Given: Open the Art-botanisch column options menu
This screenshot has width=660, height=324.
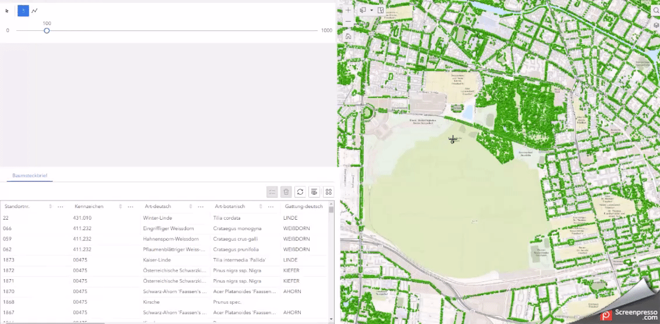Looking at the screenshot, I should click(x=271, y=207).
